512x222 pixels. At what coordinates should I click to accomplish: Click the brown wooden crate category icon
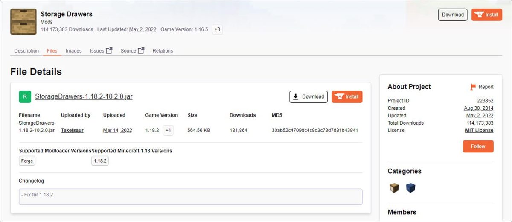coord(394,188)
